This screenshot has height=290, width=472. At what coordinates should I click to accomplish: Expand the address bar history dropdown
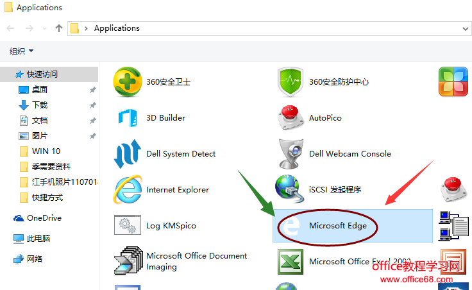pos(466,29)
